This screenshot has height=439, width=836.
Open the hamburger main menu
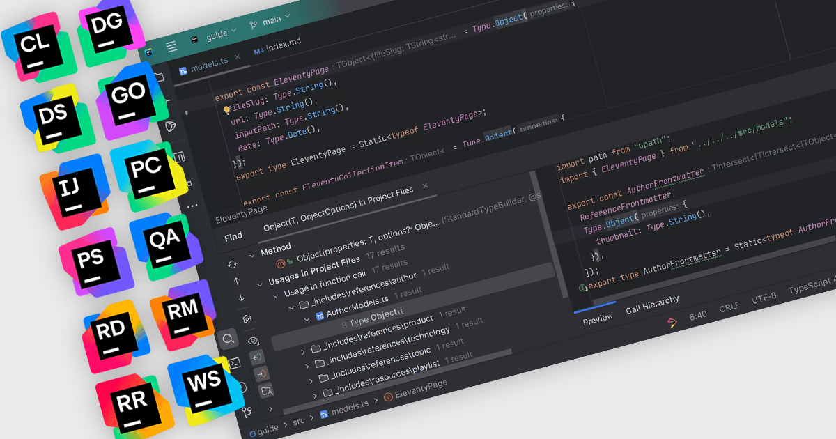click(x=171, y=47)
